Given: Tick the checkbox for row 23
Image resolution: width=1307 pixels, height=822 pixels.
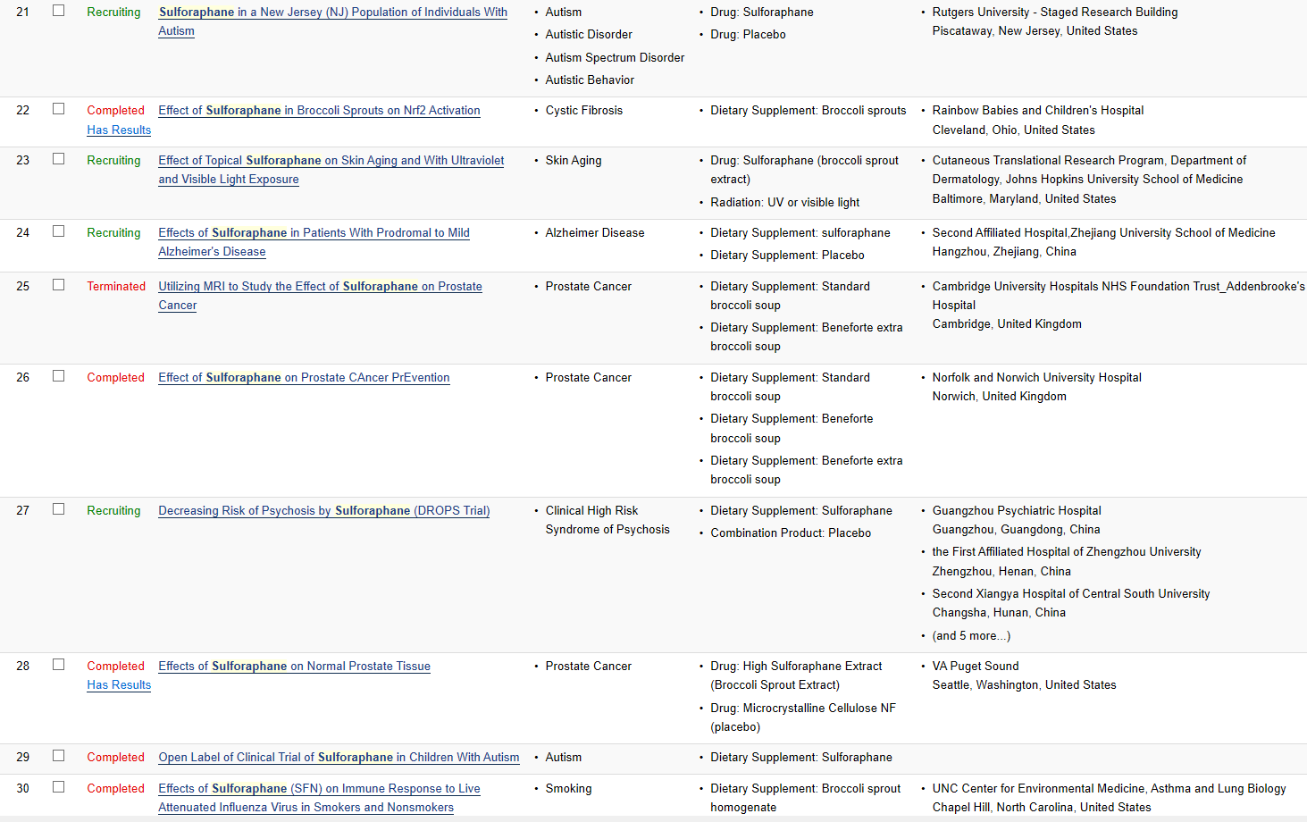Looking at the screenshot, I should click(x=59, y=159).
